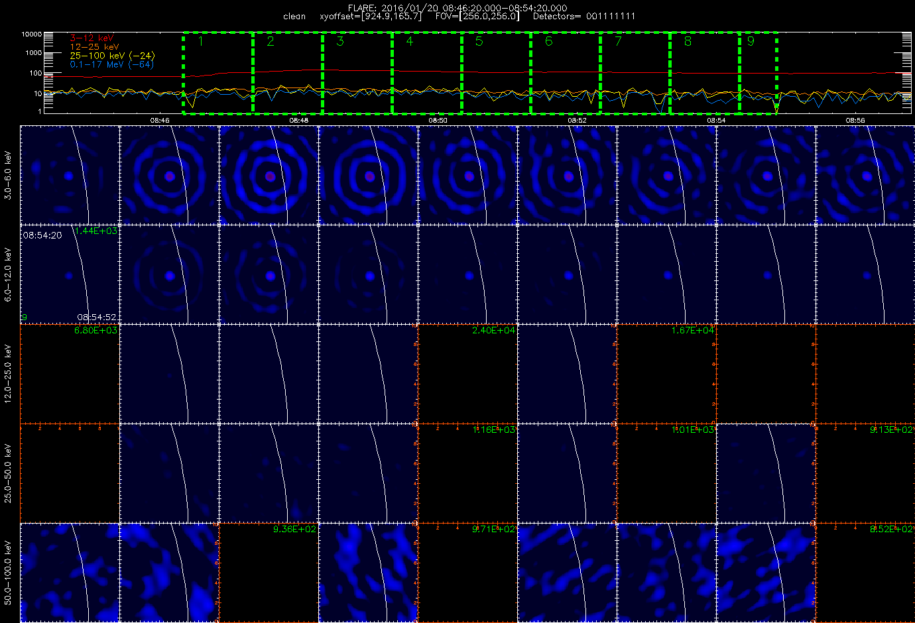Click the green 1.44E+03 value

click(x=96, y=231)
